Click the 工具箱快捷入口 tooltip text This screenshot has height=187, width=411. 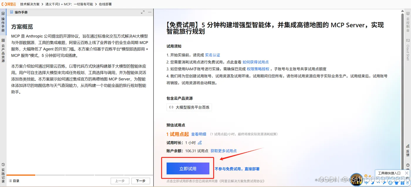tap(389, 173)
